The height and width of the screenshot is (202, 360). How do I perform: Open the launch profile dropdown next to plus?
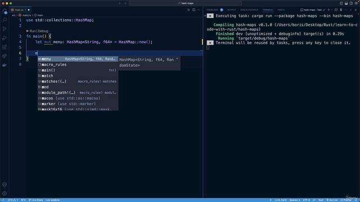point(332,10)
